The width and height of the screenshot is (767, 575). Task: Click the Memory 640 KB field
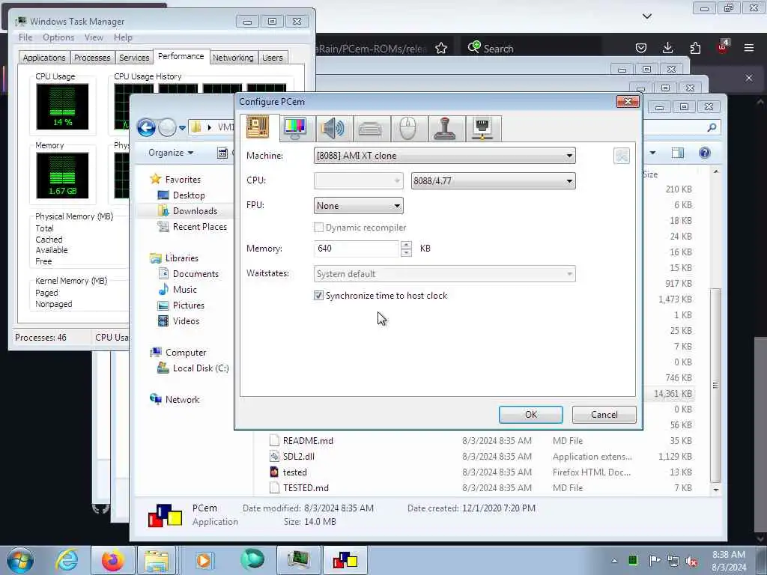[x=356, y=249]
